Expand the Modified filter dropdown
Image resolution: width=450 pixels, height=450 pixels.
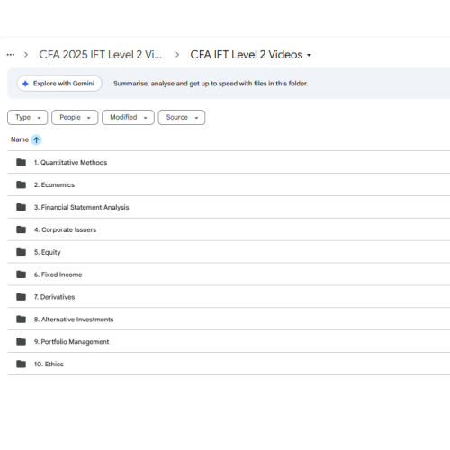point(128,117)
